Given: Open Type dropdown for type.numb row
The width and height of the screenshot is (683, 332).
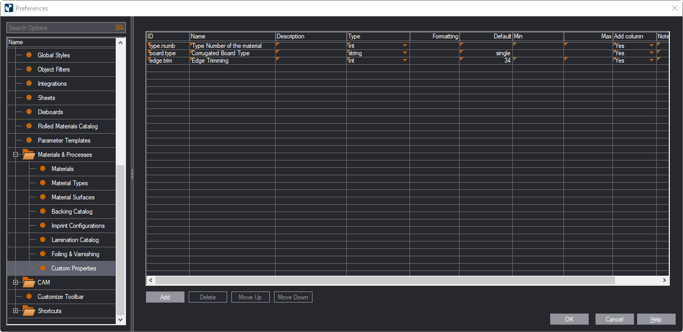Looking at the screenshot, I should tap(405, 46).
